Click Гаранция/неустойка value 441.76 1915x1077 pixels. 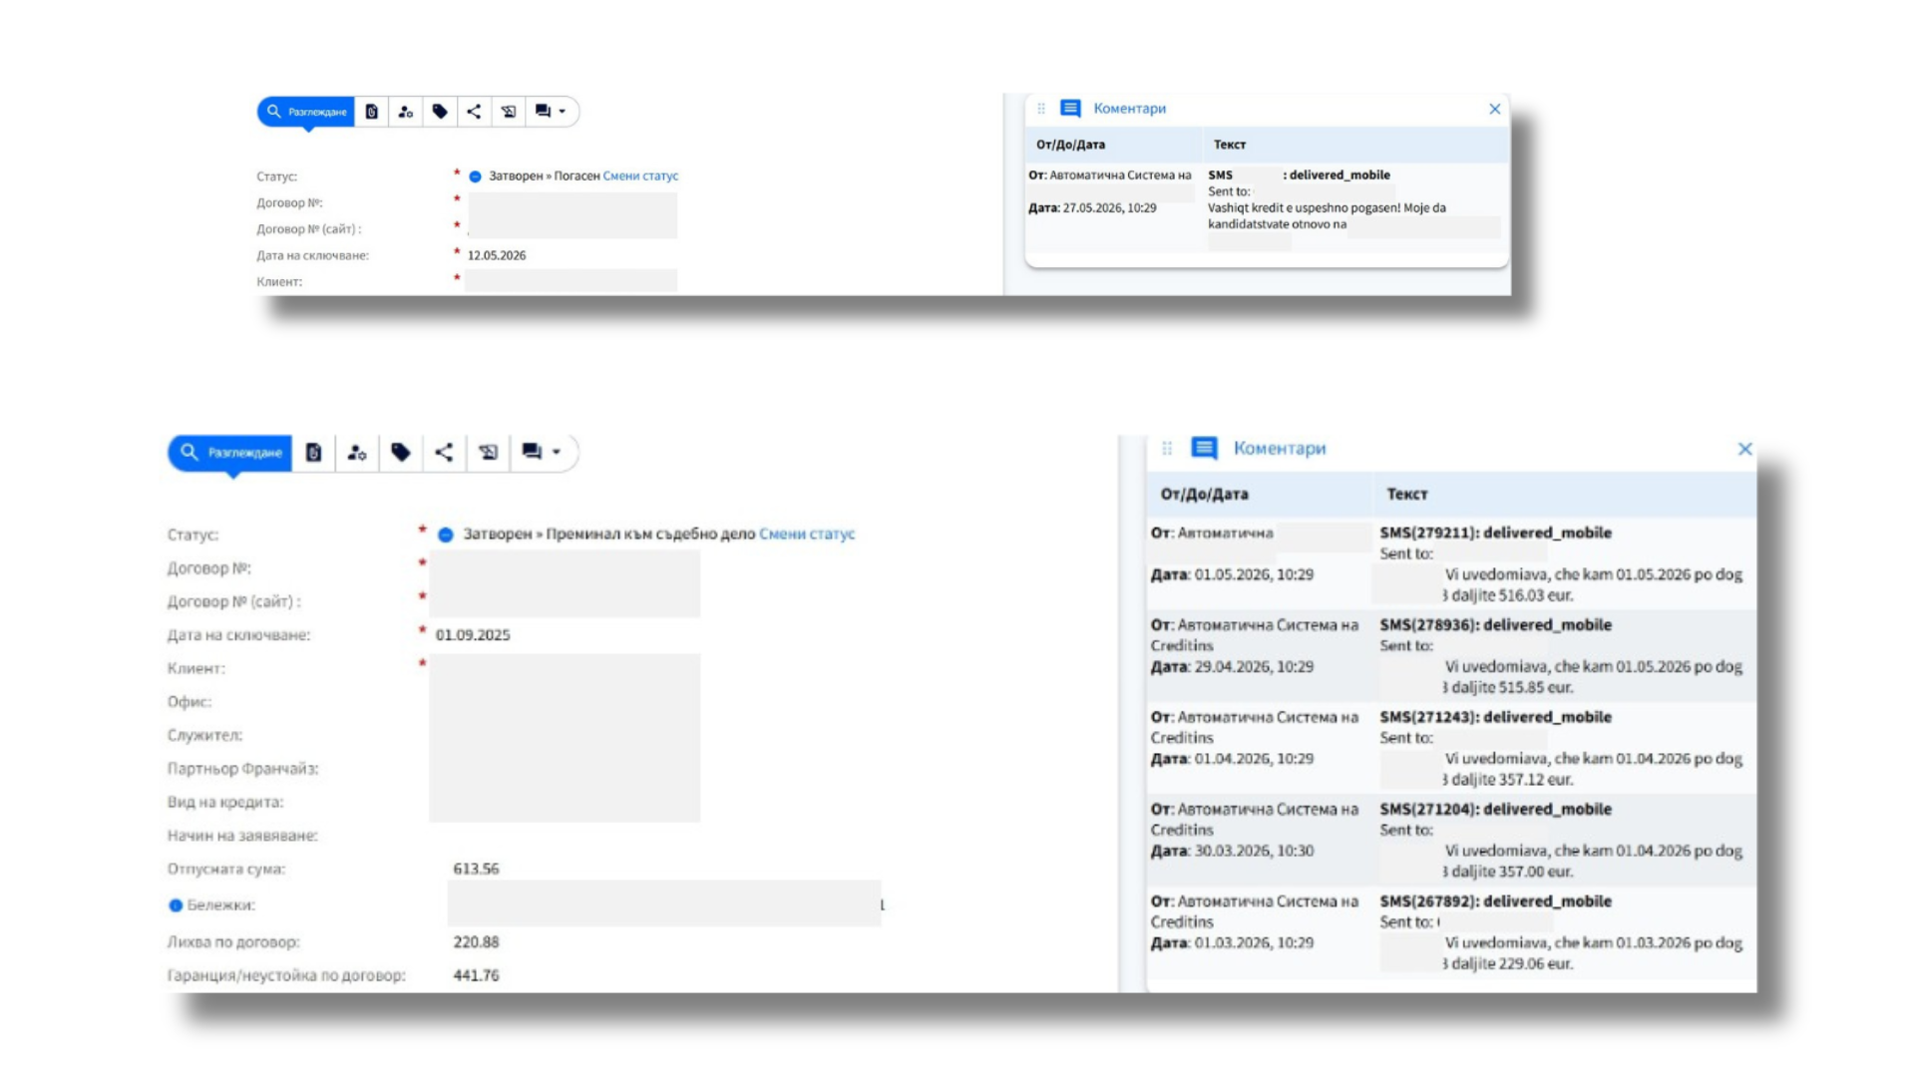(x=476, y=975)
